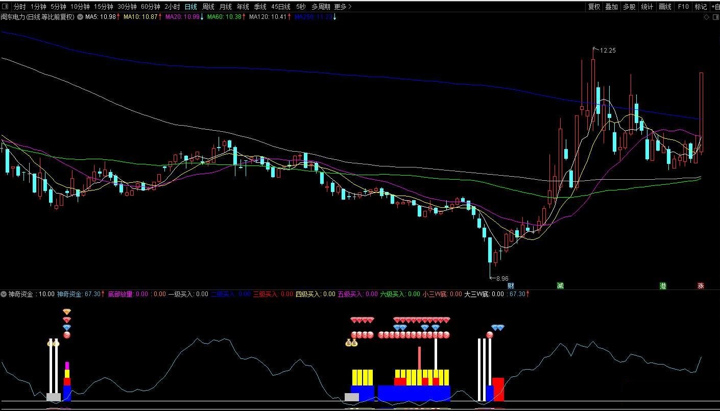Open the 复权 adjustment options
Image resolution: width=720 pixels, height=411 pixels.
(x=594, y=7)
